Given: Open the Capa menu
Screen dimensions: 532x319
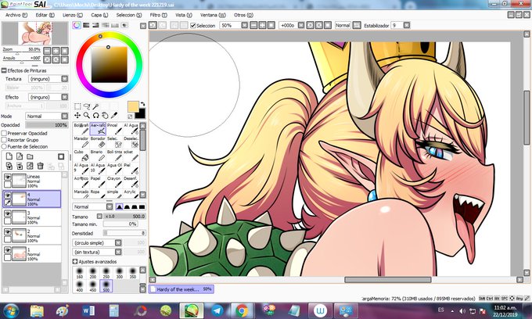Looking at the screenshot, I should coord(99,15).
